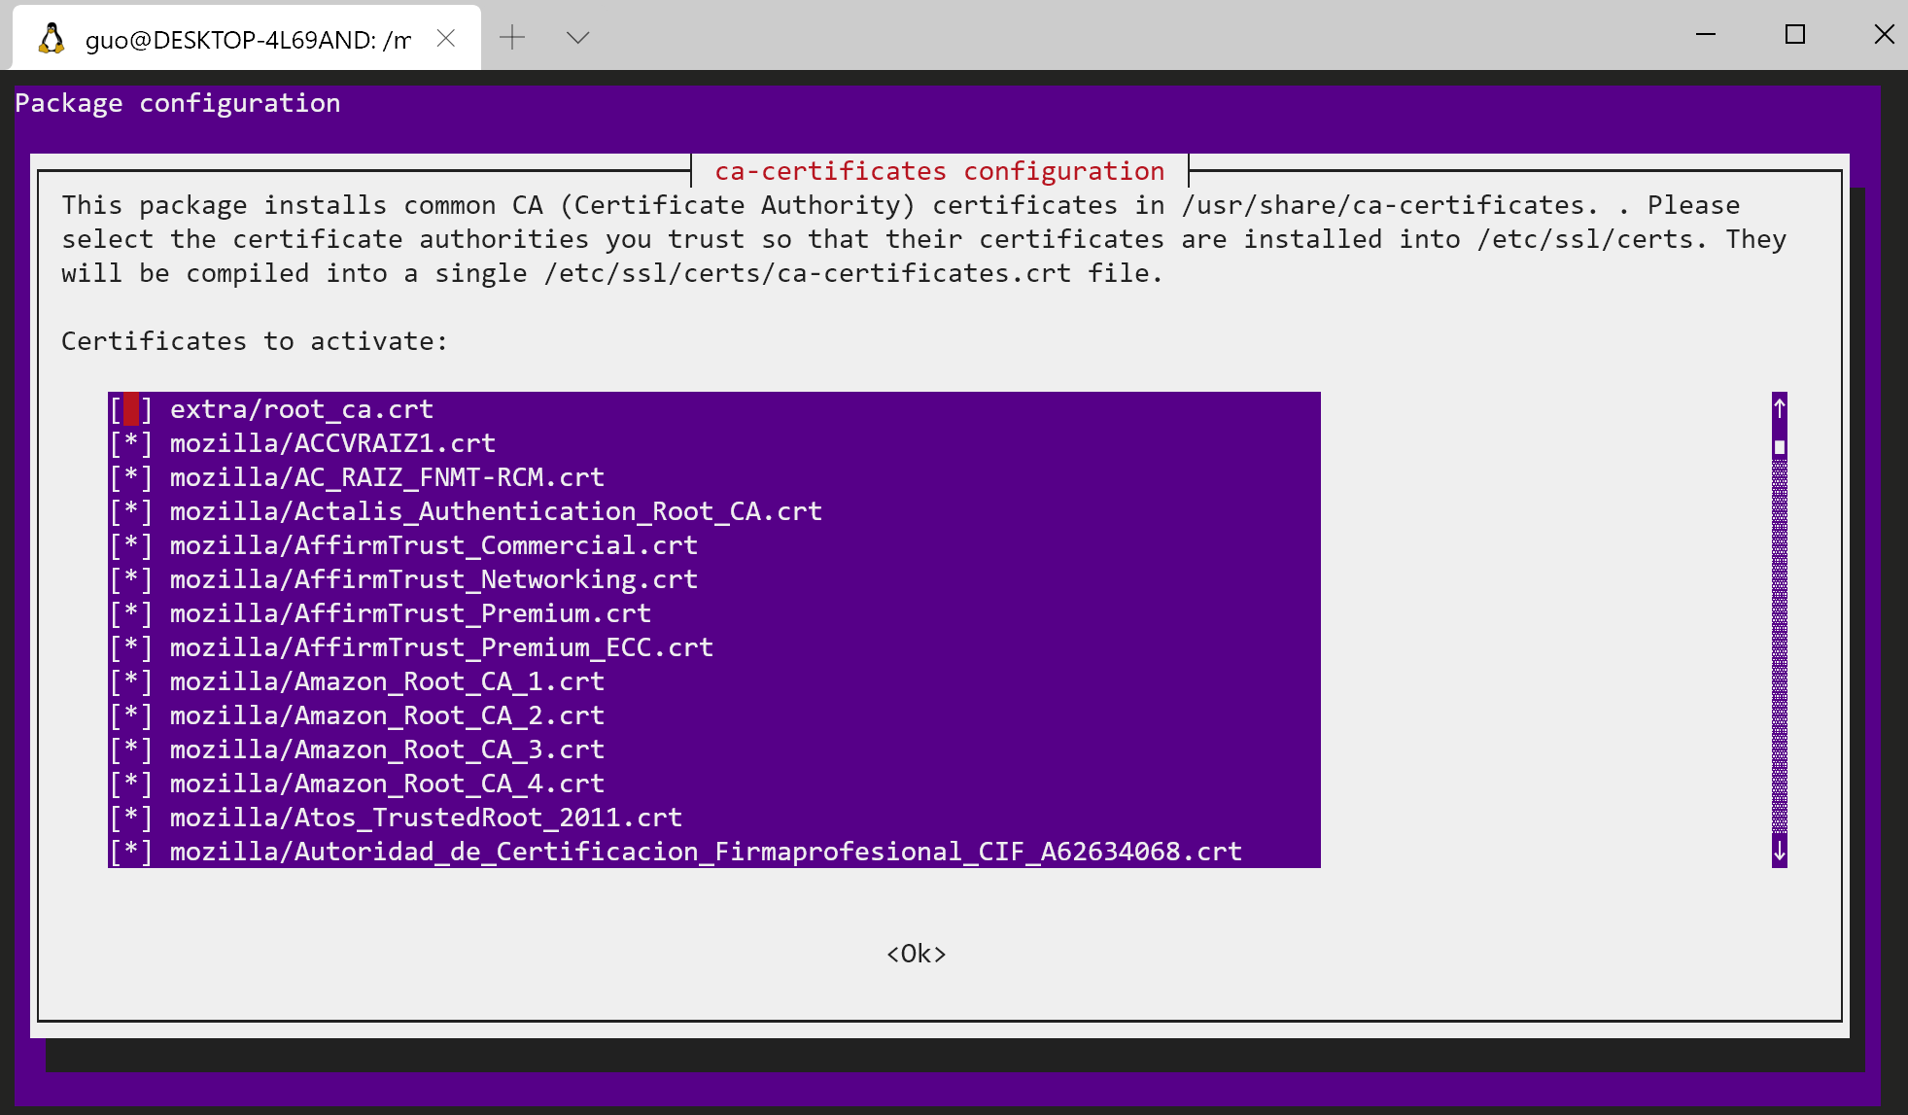
Task: Toggle mozilla/Amazon_Root_CA_1.crt checkbox
Action: pyautogui.click(x=131, y=681)
